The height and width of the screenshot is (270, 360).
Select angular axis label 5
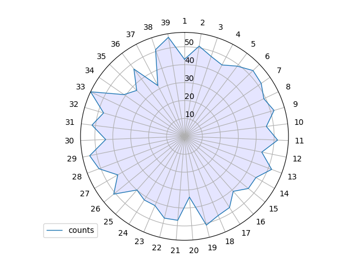click(253, 44)
